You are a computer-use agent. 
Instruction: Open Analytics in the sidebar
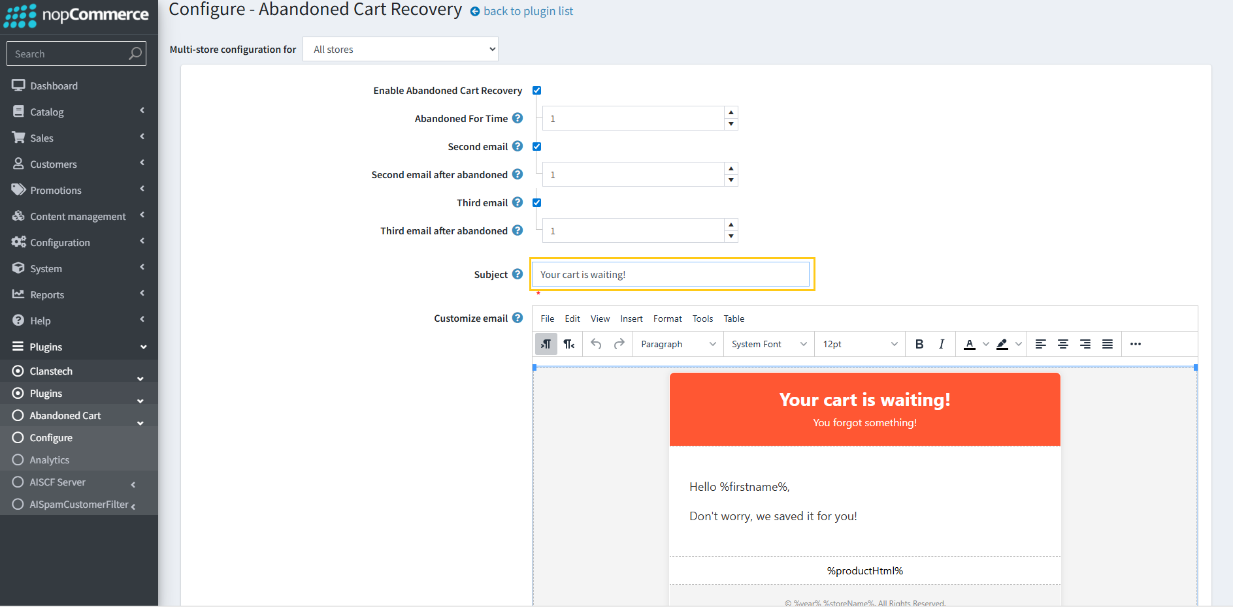point(50,460)
